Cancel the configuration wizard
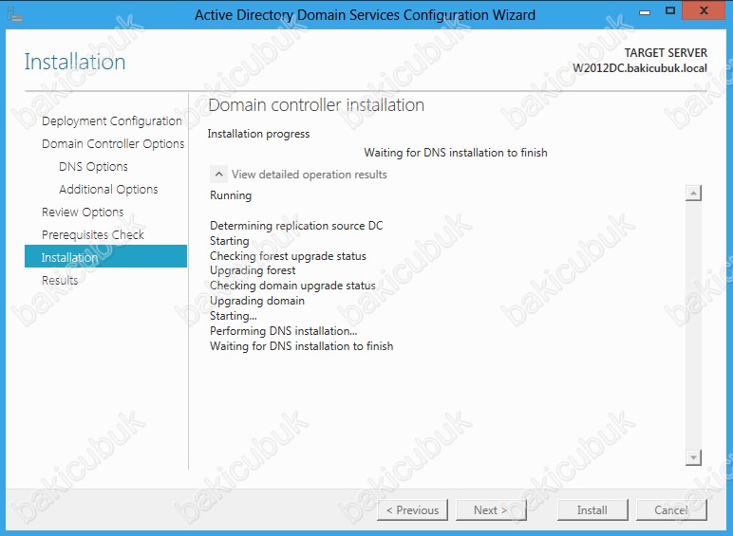The image size is (733, 536). [671, 509]
